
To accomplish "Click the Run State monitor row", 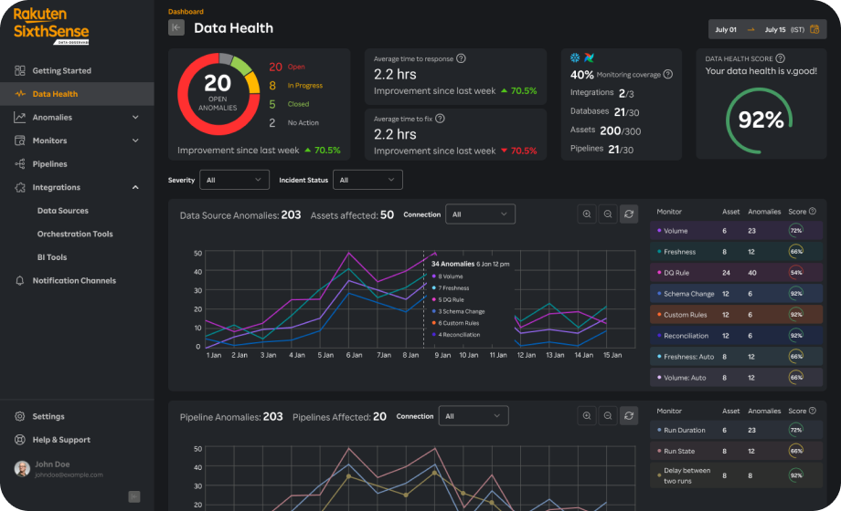I will 736,451.
